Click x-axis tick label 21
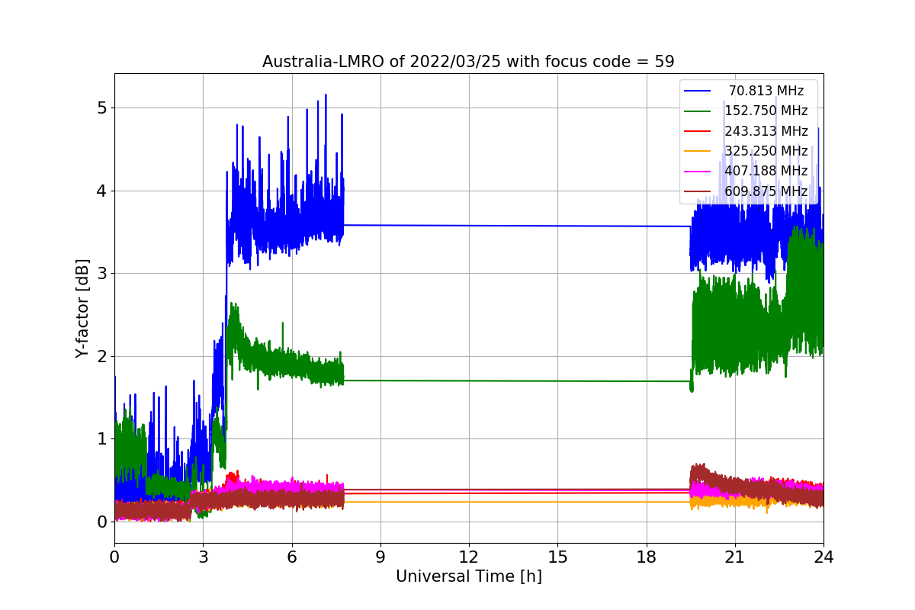The width and height of the screenshot is (915, 610). 735,557
